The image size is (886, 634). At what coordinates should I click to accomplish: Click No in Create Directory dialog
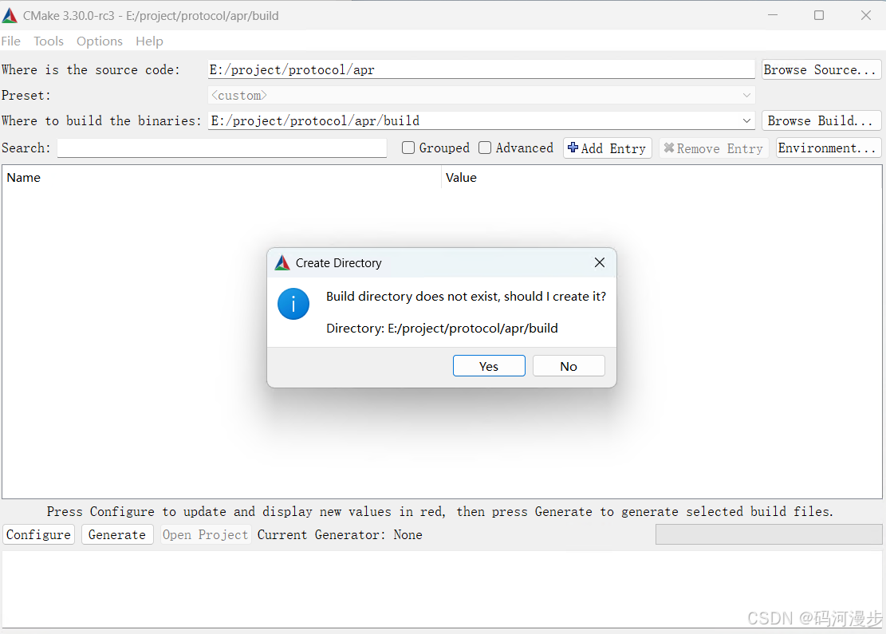(x=569, y=366)
